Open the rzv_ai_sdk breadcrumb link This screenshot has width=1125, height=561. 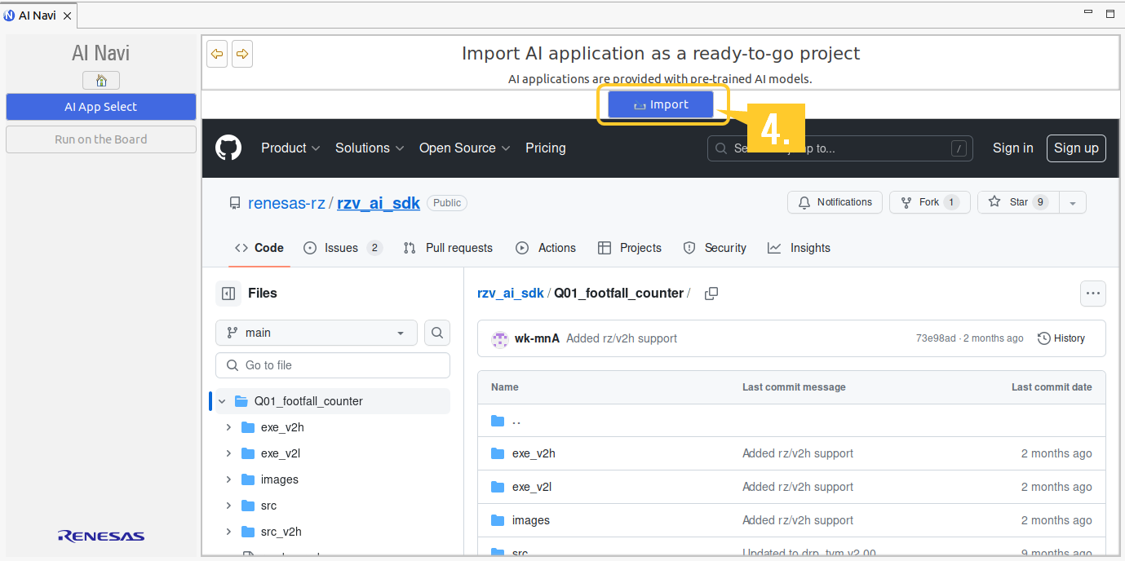tap(510, 294)
